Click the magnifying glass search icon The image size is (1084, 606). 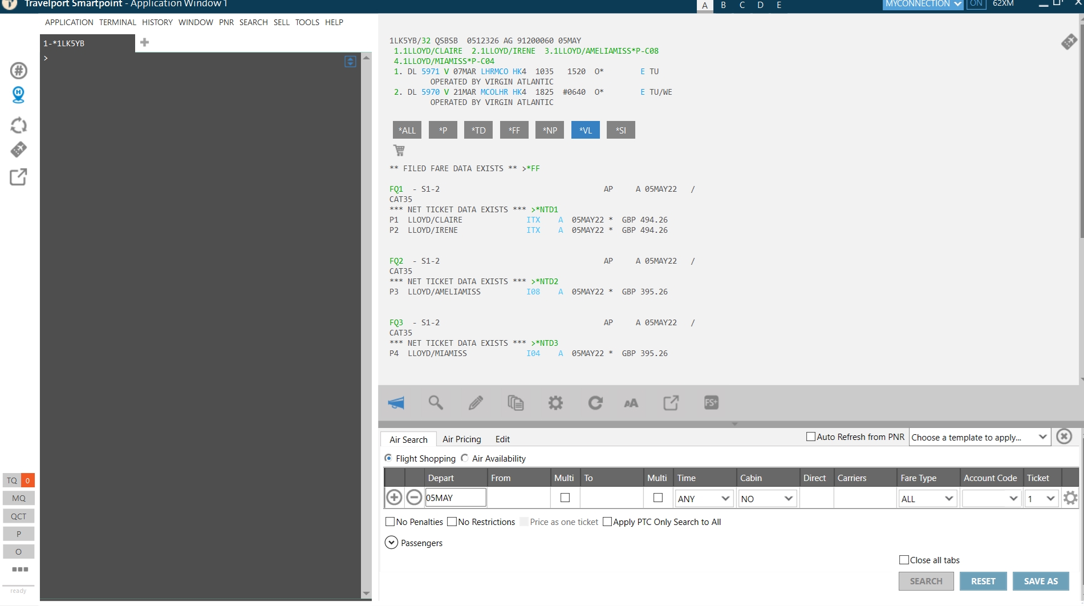pyautogui.click(x=436, y=403)
